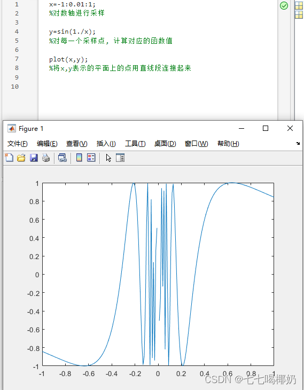Click the green code analyzer check mark

pos(284,5)
